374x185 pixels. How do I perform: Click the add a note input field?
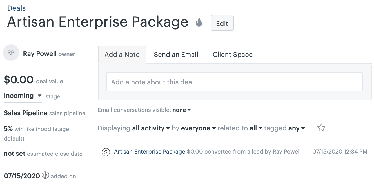234,82
